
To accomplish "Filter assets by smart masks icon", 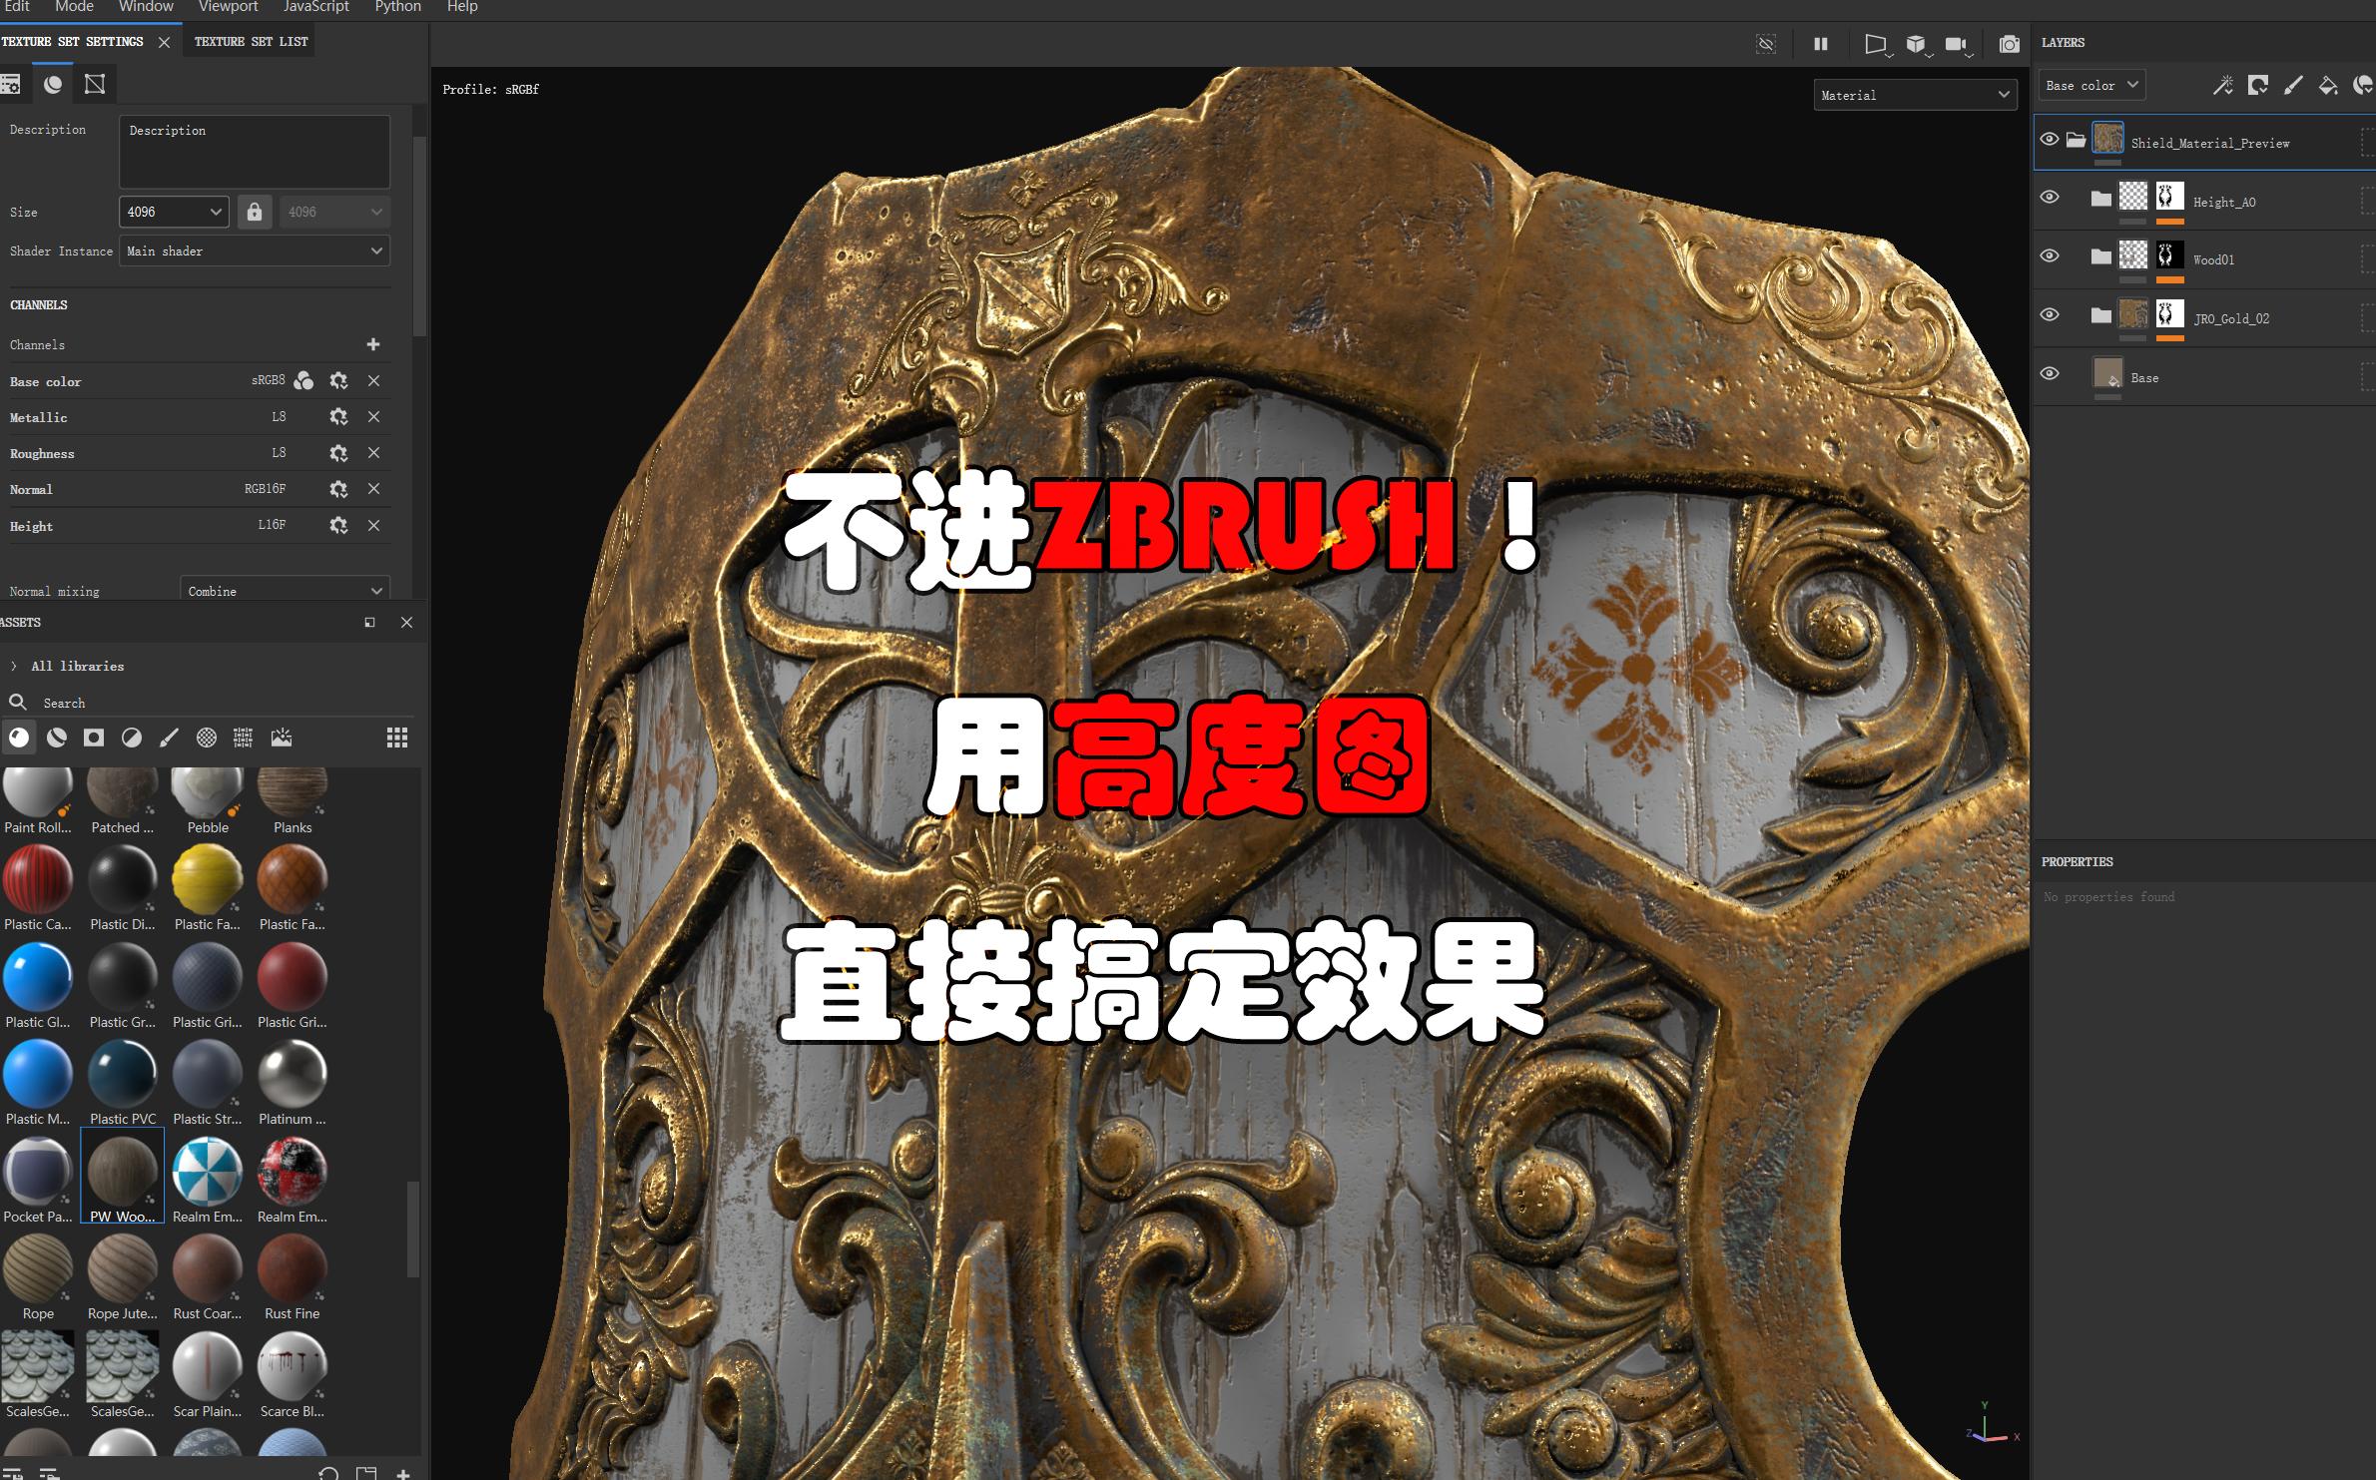I will (94, 738).
